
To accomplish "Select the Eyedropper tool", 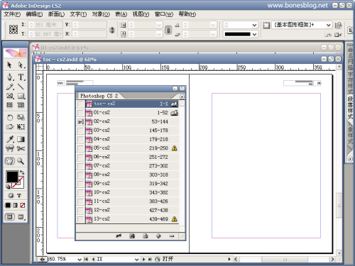I will [x=9, y=139].
